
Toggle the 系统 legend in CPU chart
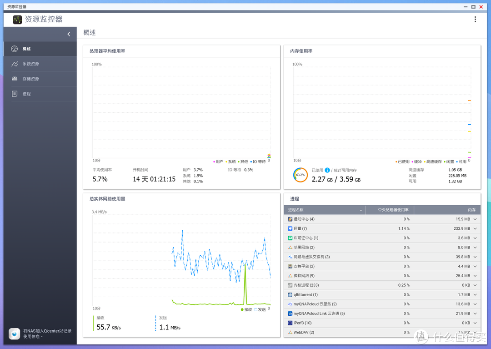coord(230,162)
